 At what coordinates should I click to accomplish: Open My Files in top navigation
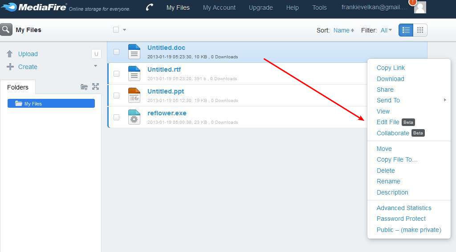(178, 8)
